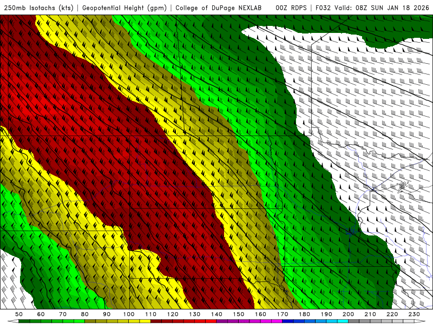Pick the dark blue swatch in the color bar
This screenshot has width=433, height=324.
[288, 321]
